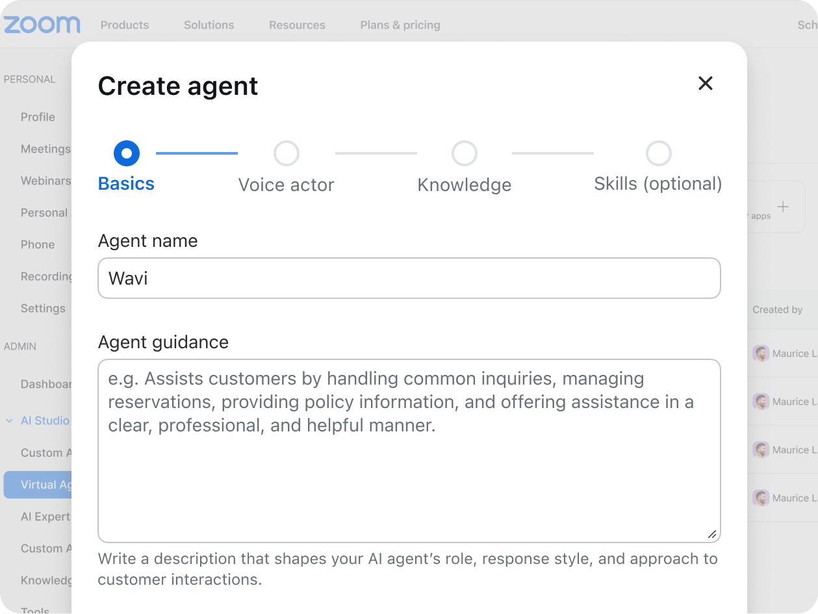
Task: Navigate to Profile in the sidebar
Action: click(x=38, y=117)
